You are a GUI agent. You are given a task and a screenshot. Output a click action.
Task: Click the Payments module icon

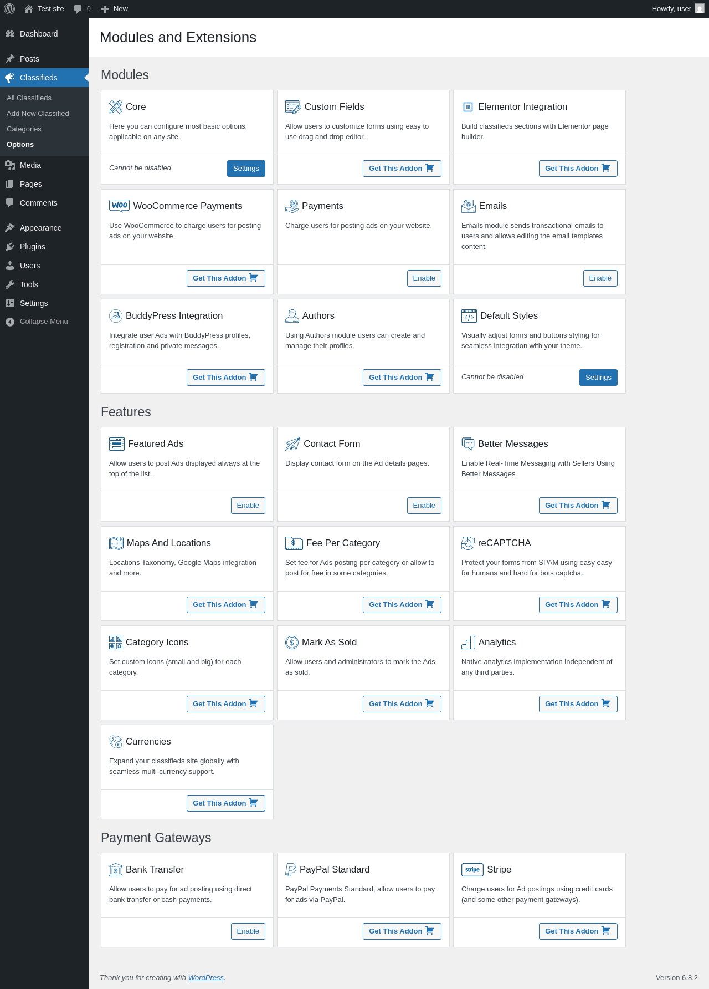292,206
